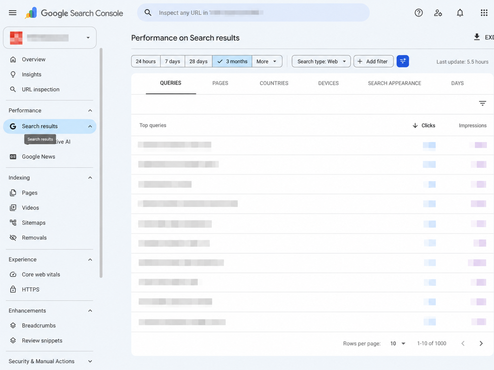Open the HTTPS report
Viewport: 494px width, 370px height.
(x=31, y=289)
